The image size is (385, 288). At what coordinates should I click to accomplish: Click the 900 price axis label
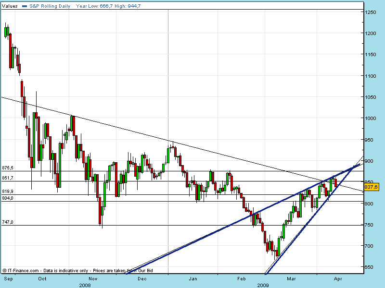370,161
